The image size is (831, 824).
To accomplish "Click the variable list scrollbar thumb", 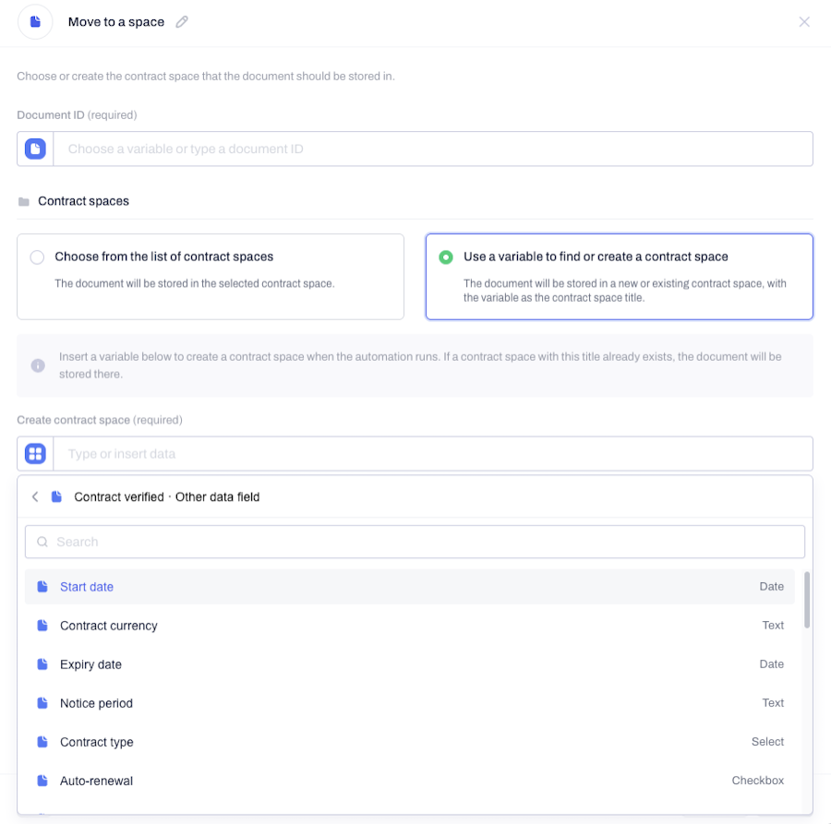I will (807, 600).
